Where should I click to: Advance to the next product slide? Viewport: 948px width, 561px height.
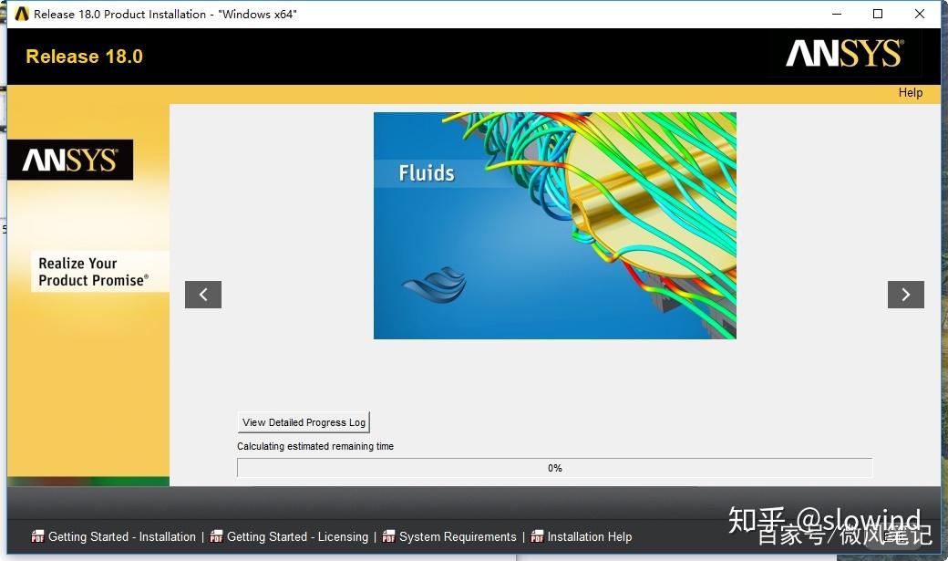pos(905,294)
